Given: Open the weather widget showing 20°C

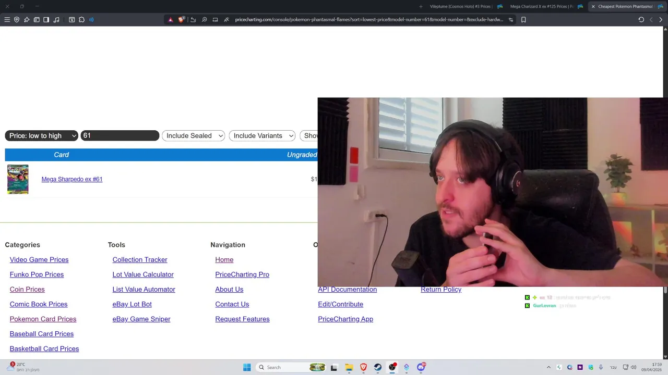Looking at the screenshot, I should 23,367.
